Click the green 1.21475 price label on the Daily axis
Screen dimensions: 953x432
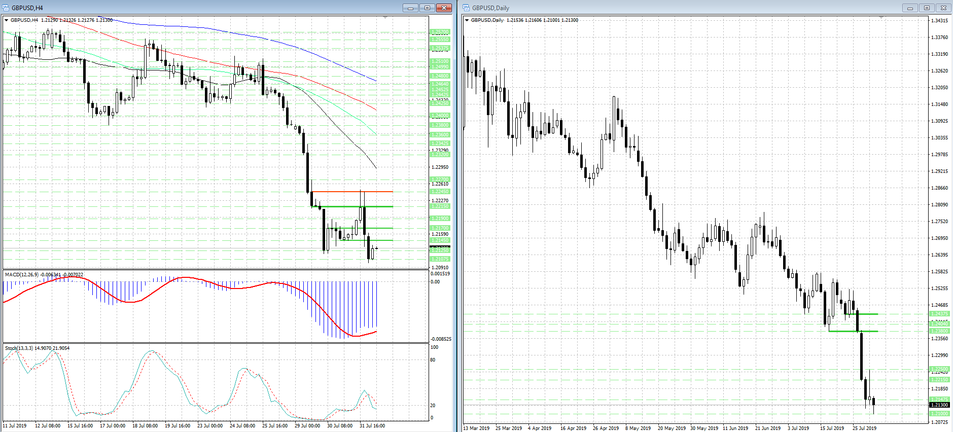939,400
